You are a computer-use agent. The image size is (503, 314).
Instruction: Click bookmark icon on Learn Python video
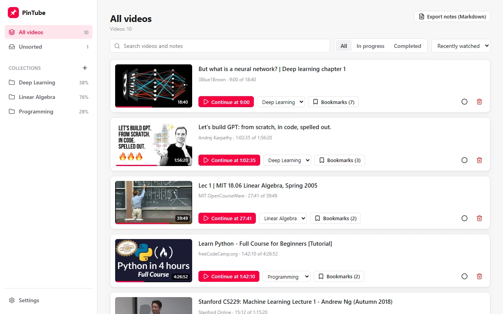point(321,276)
